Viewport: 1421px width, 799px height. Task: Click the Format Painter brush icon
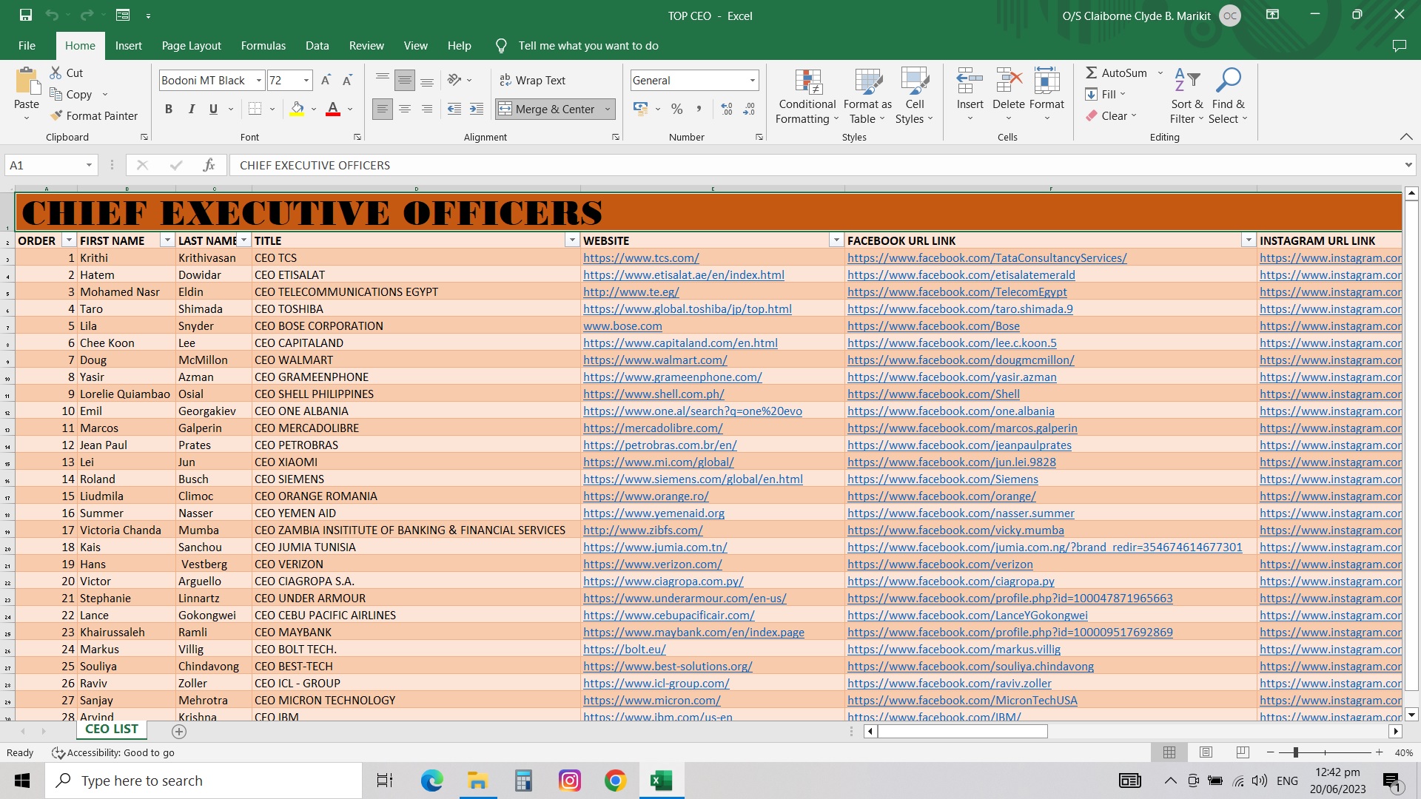tap(56, 115)
